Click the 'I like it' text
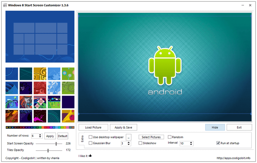Viewport: 257px width, 163px height. (x=83, y=156)
